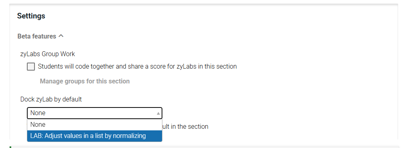Toggle group coding via 'Students will code together' label
Screen dimensions: 407x148
[x=76, y=67]
